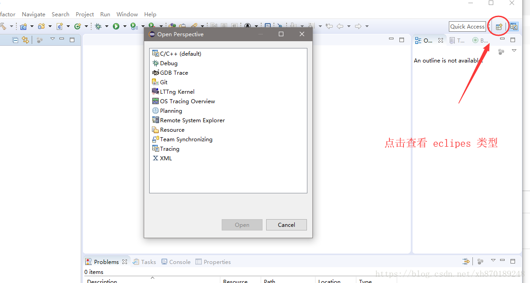The image size is (530, 283).
Task: Minimize the Problems panel
Action: 502,260
